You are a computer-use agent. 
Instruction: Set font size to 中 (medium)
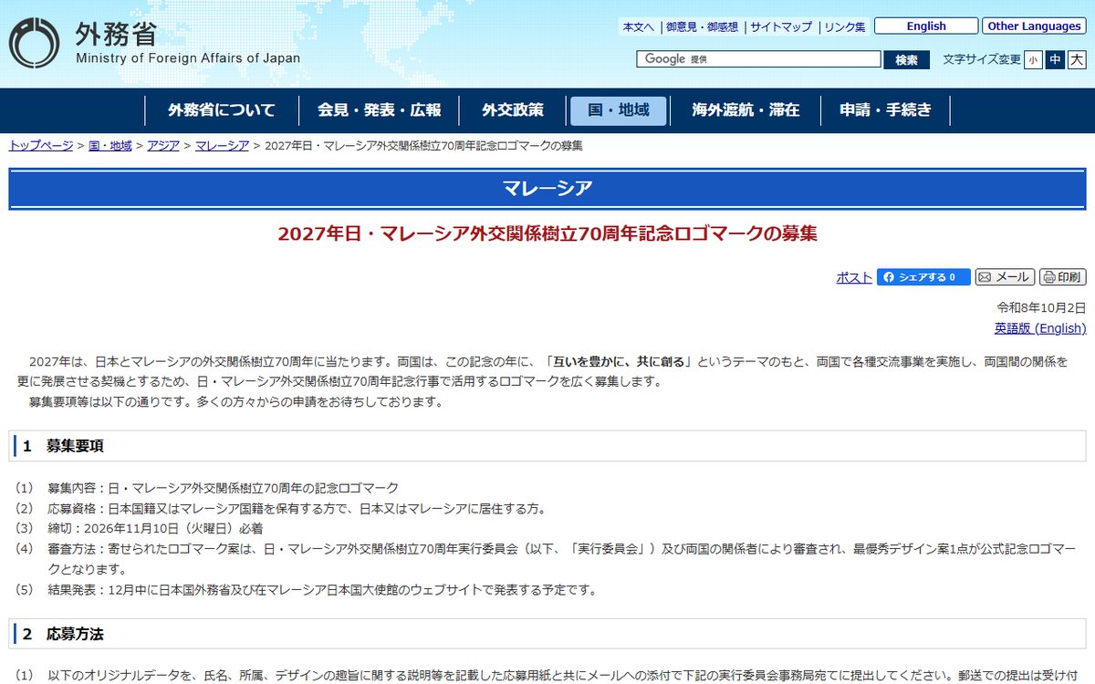tap(1055, 59)
